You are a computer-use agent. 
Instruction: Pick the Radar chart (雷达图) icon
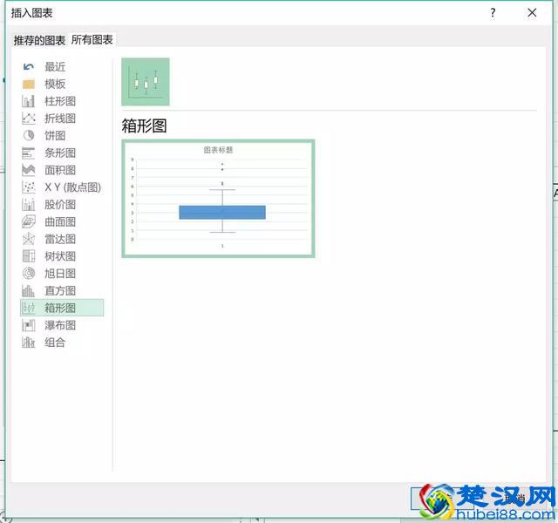[29, 239]
